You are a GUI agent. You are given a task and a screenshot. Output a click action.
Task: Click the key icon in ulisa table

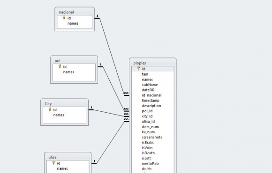(x=53, y=163)
